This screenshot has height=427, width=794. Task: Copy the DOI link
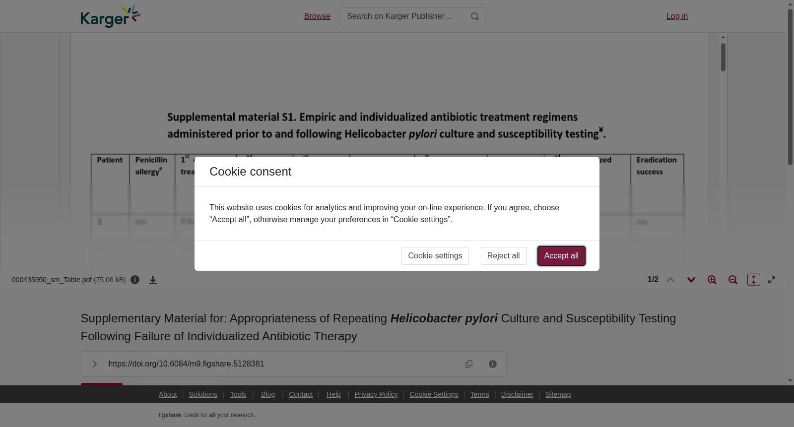[469, 364]
